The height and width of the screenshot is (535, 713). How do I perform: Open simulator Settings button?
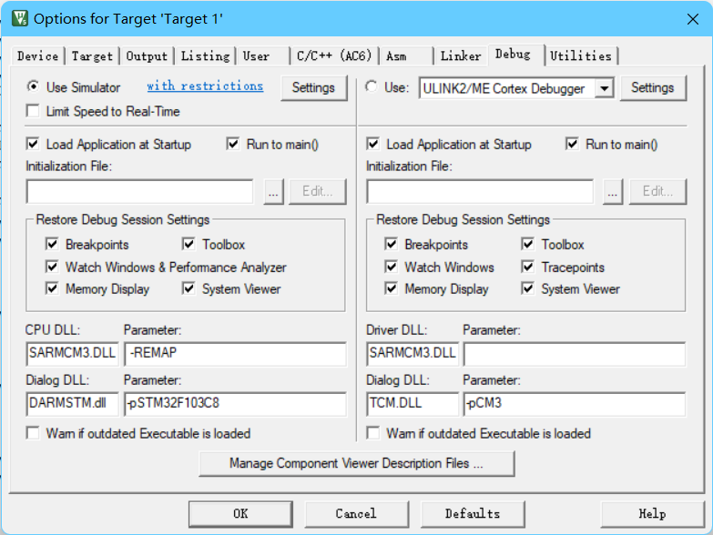tap(313, 87)
